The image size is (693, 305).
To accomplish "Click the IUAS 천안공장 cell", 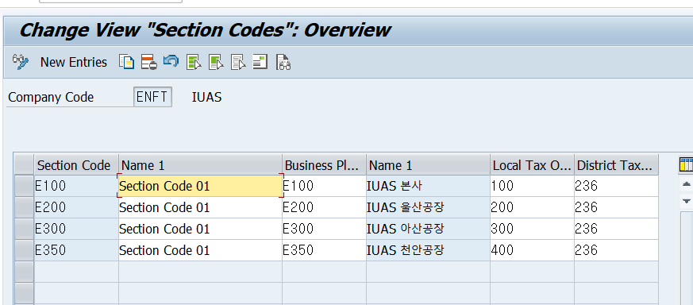I will pos(429,250).
